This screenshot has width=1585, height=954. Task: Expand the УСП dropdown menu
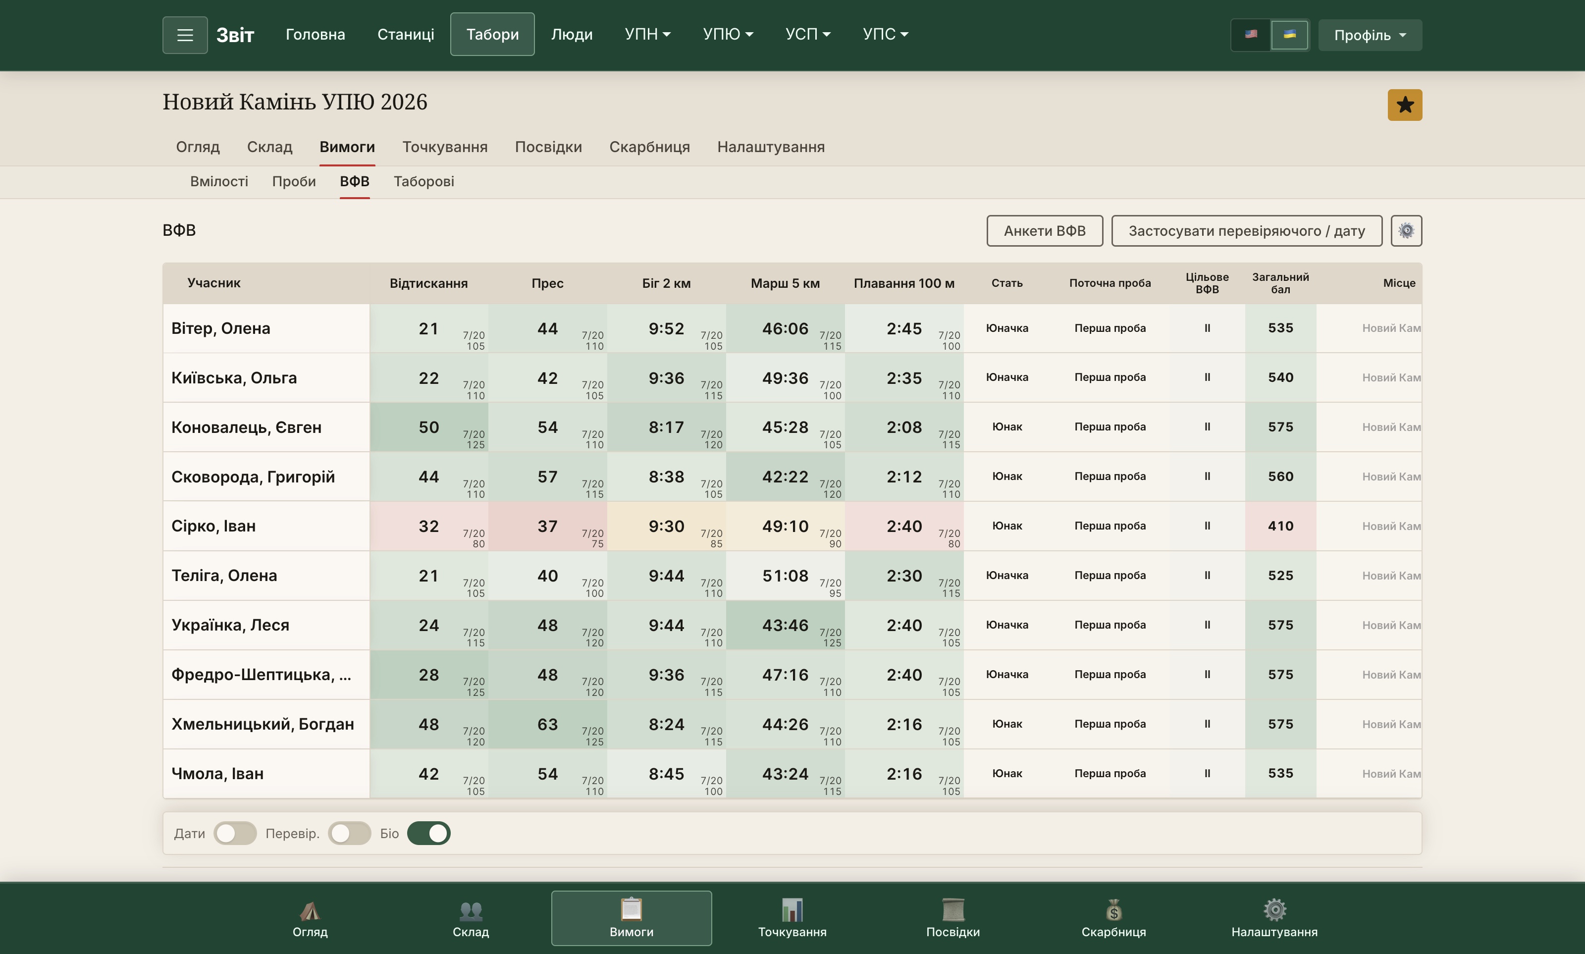(x=808, y=34)
